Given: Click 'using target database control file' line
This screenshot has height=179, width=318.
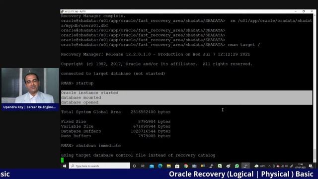Looking at the screenshot, I should (138, 155).
